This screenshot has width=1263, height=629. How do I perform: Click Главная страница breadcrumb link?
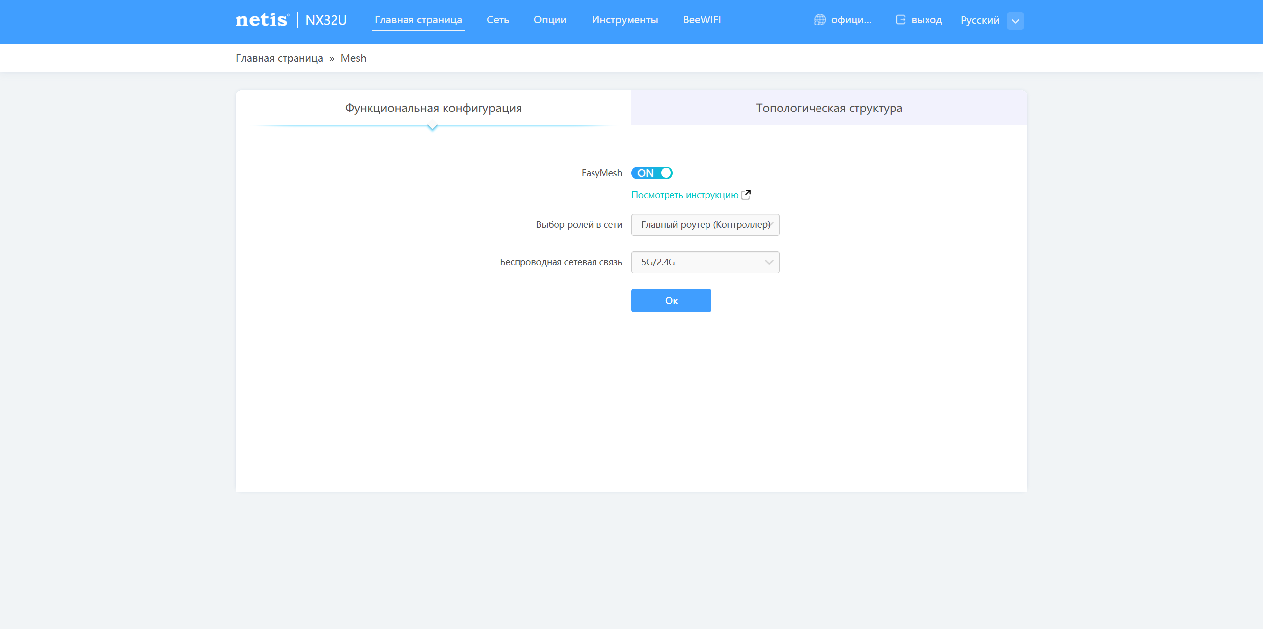tap(279, 58)
